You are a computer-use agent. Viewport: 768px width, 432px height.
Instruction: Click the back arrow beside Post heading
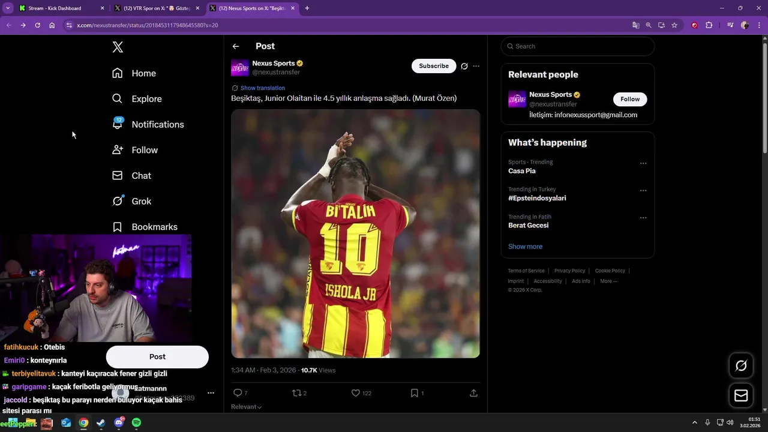(236, 46)
